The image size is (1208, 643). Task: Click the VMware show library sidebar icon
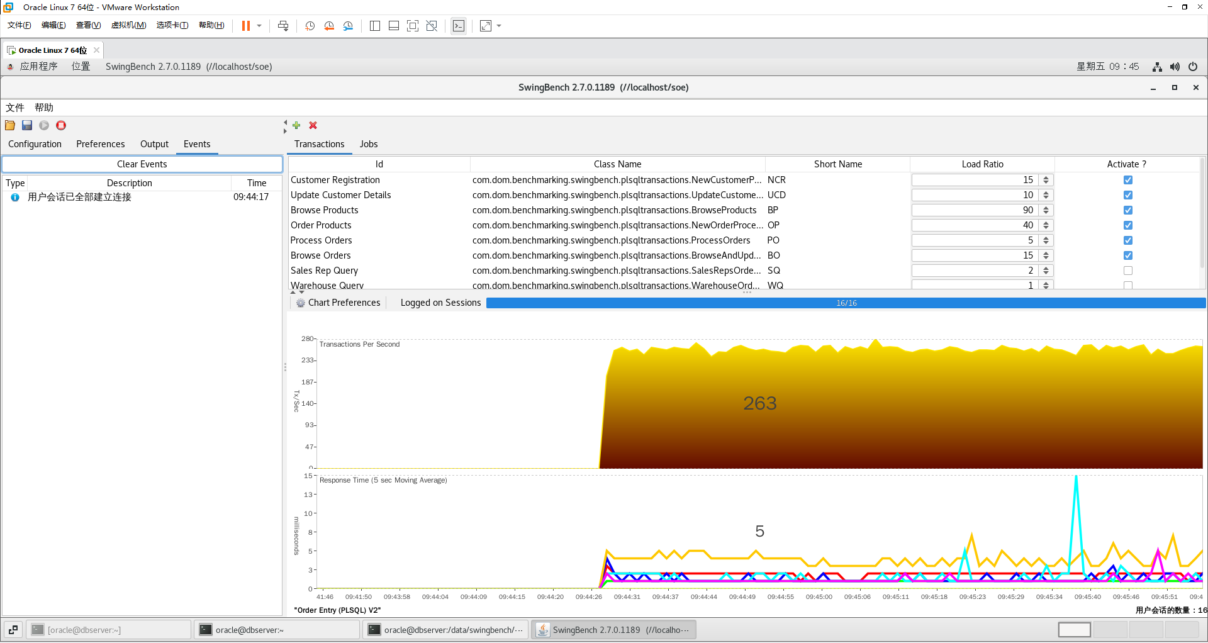[x=375, y=26]
